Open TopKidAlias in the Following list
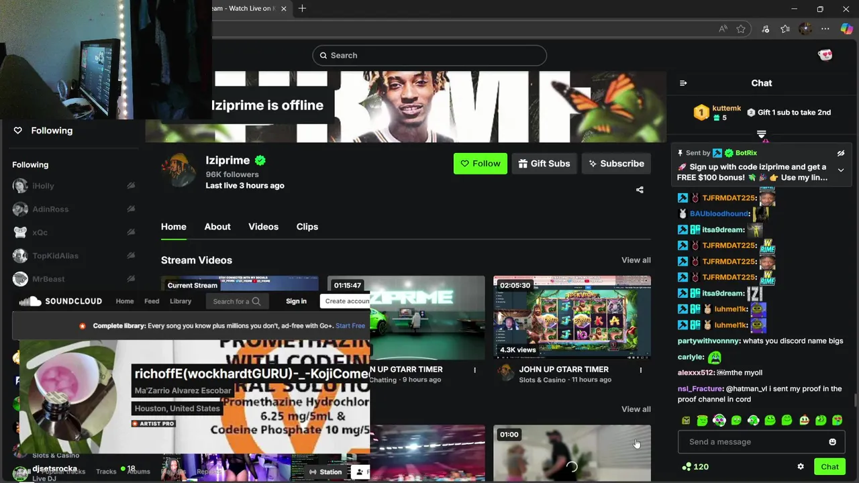The height and width of the screenshot is (483, 859). (55, 256)
